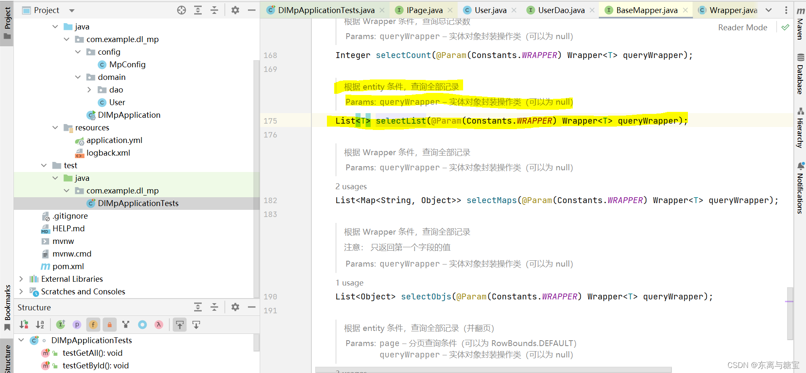This screenshot has width=806, height=373.
Task: Select User class in project tree
Action: [x=117, y=102]
